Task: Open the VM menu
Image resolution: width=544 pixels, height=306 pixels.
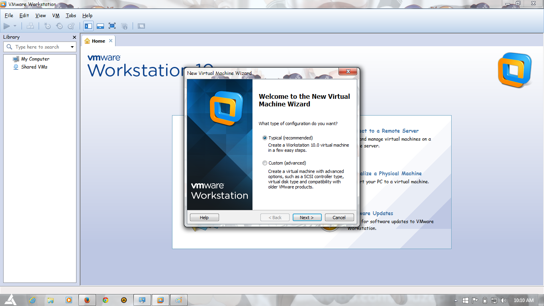Action: pyautogui.click(x=55, y=16)
